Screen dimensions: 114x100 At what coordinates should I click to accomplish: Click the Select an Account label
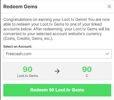point(18,47)
